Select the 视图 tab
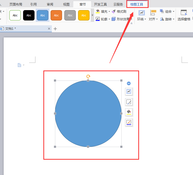 pos(66,4)
